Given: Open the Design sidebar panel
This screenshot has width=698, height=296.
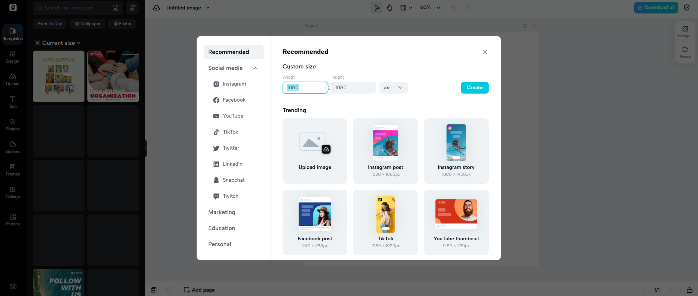Looking at the screenshot, I should [x=13, y=57].
